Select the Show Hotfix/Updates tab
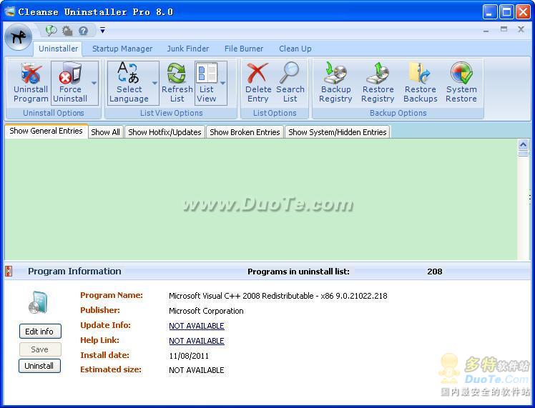The height and width of the screenshot is (408, 535). [165, 132]
